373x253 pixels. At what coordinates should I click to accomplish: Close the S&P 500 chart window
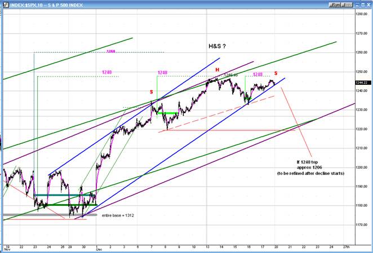368,4
